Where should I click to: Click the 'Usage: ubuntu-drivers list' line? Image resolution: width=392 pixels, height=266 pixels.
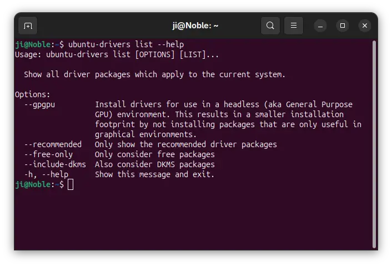117,54
